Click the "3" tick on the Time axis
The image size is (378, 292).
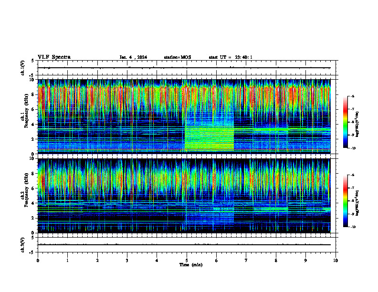pyautogui.click(x=127, y=261)
